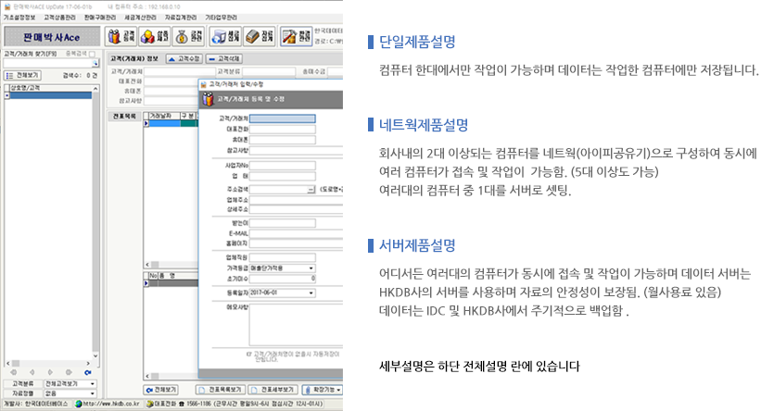This screenshot has height=411, width=774.
Task: Click the www.hkdb.co.kr link in status bar
Action: tap(109, 404)
